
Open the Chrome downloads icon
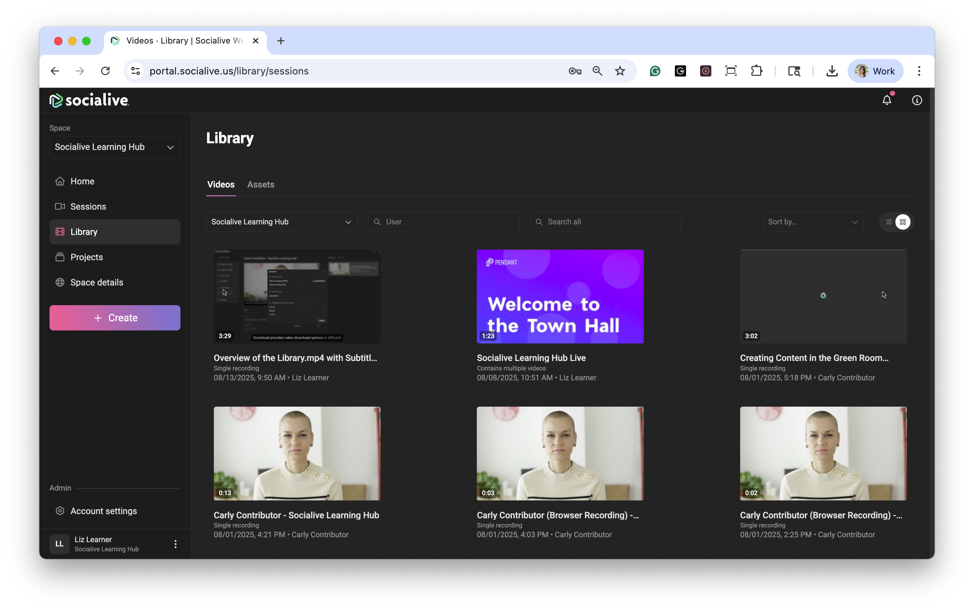click(831, 71)
